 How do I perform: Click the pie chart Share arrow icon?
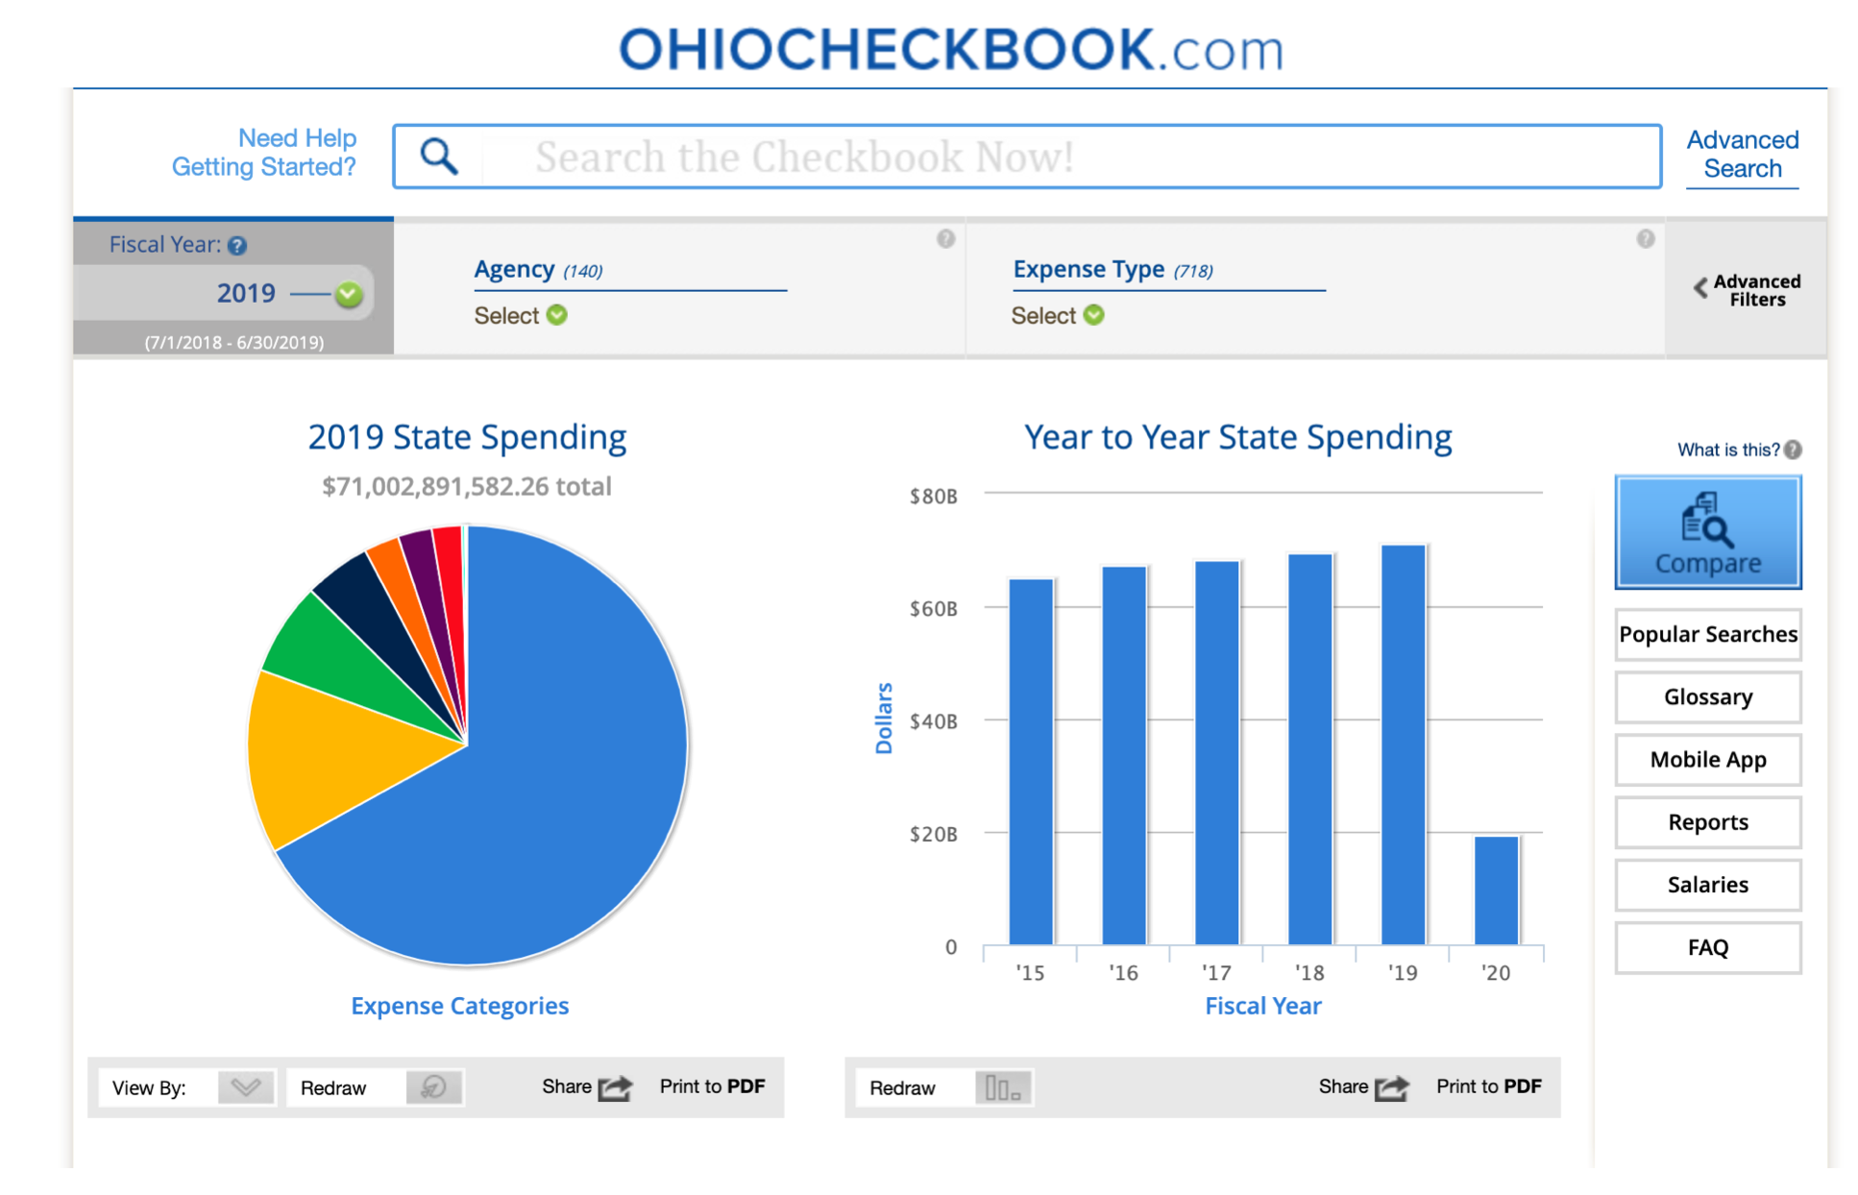pyautogui.click(x=615, y=1086)
